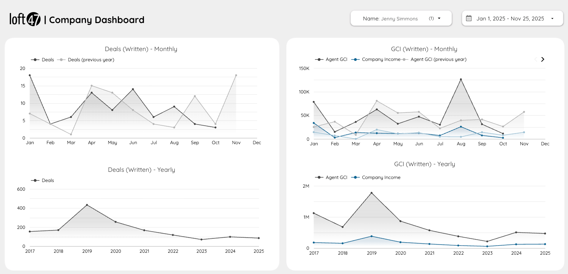Click the Deals (previous year) legend marker
The height and width of the screenshot is (274, 568).
(x=62, y=59)
